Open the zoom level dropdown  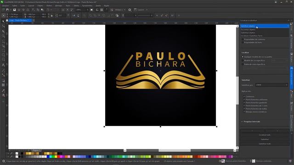(x=87, y=10)
